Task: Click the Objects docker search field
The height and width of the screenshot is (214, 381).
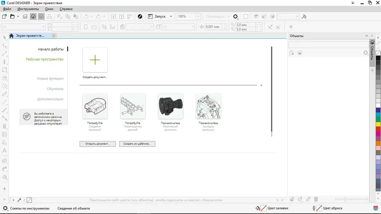Action: point(328,45)
